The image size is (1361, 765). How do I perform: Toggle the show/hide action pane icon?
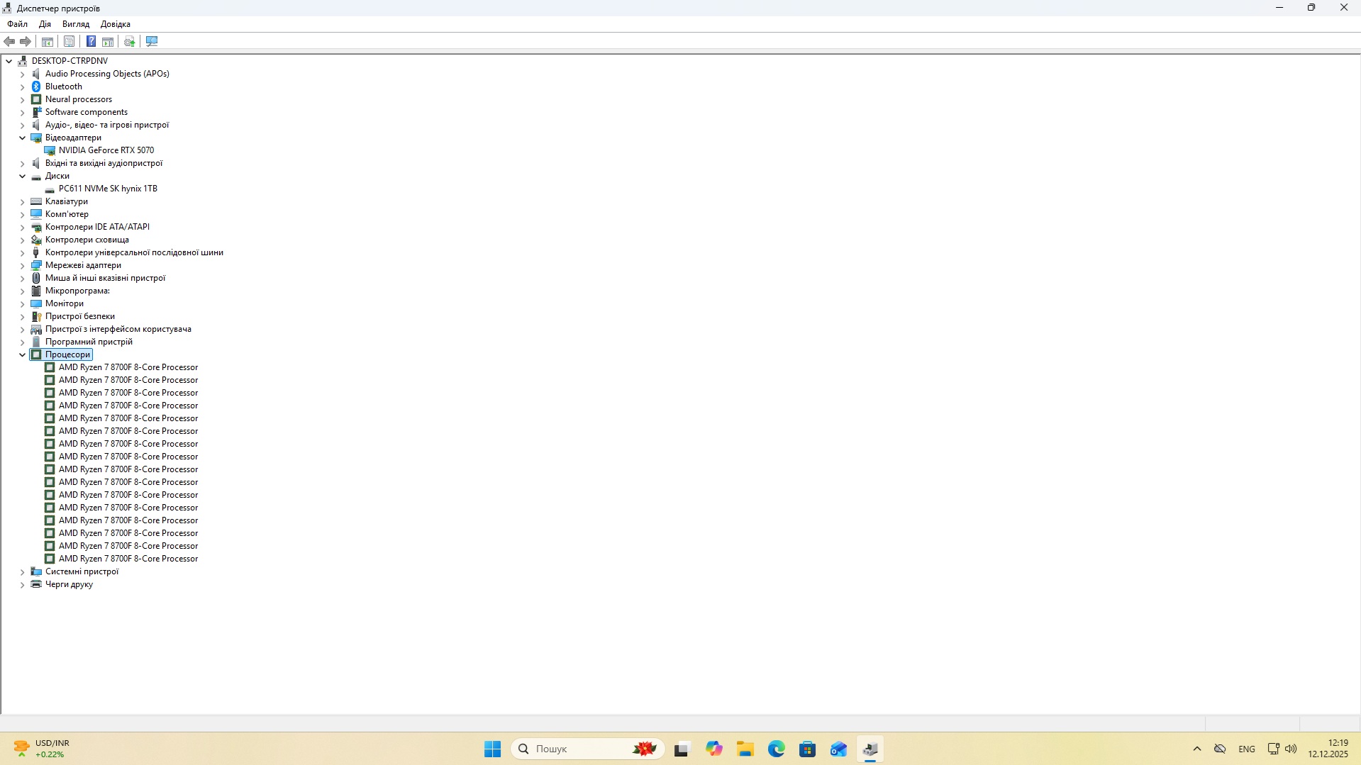[x=108, y=42]
